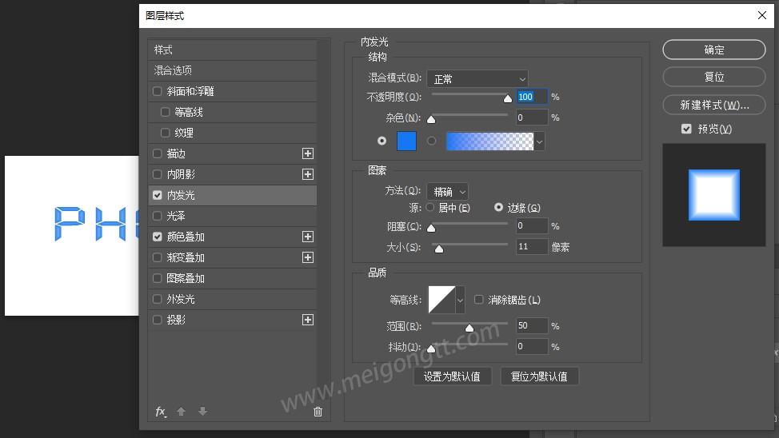
Task: Click the plus icon beside 投影
Action: click(308, 320)
